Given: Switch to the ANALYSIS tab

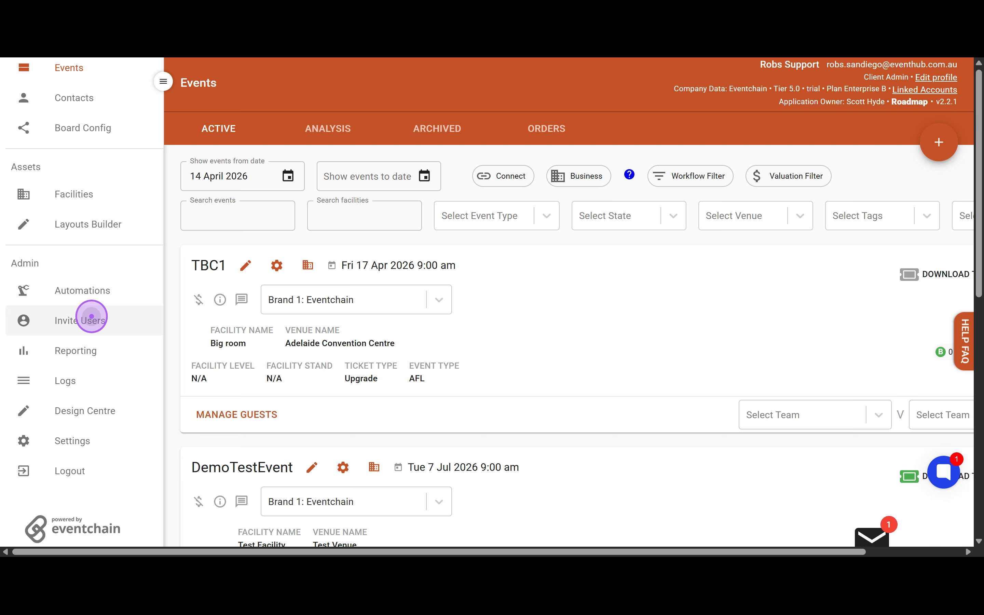Looking at the screenshot, I should (x=328, y=128).
